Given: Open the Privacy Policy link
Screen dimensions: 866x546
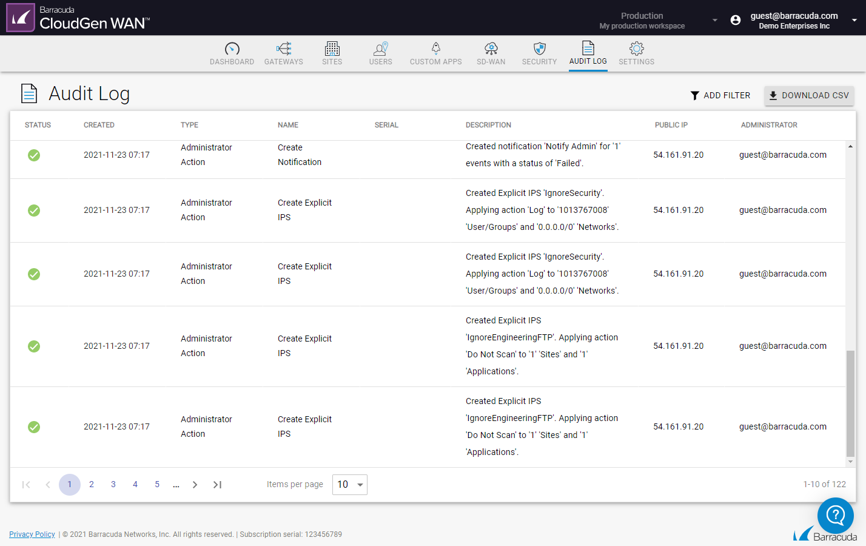Looking at the screenshot, I should tap(32, 534).
